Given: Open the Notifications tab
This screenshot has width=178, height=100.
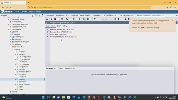Looking at the screenshot, I should [70, 68].
